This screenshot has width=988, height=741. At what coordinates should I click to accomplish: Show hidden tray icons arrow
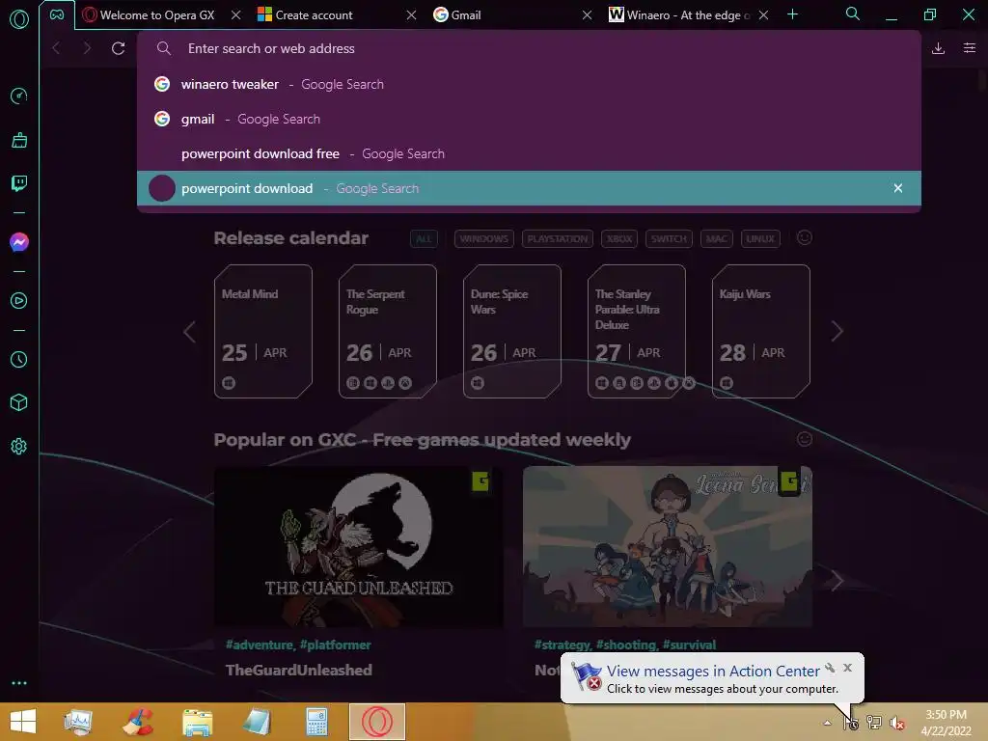pos(827,723)
